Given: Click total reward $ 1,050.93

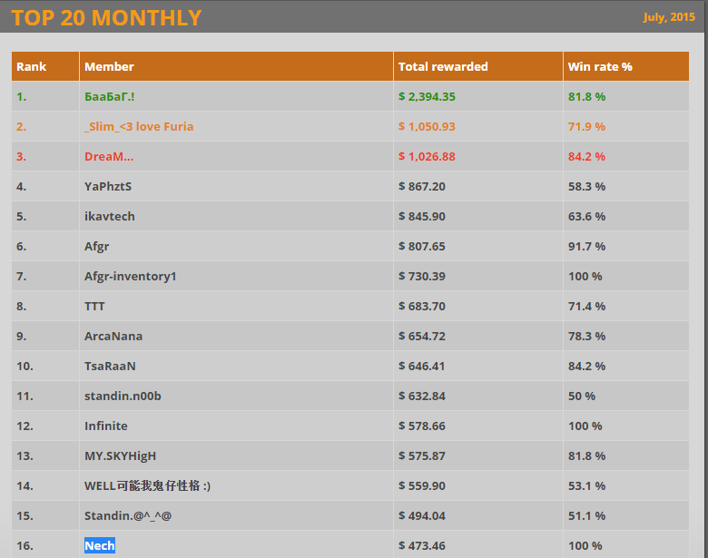Looking at the screenshot, I should click(427, 126).
